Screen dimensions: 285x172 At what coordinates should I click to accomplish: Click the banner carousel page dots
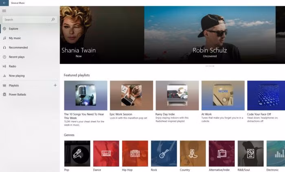coord(210,66)
